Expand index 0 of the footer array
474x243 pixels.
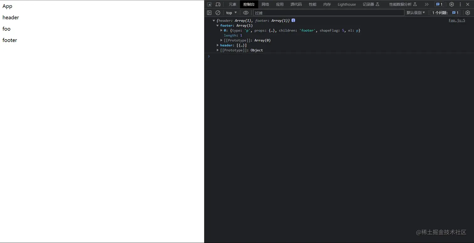(221, 30)
